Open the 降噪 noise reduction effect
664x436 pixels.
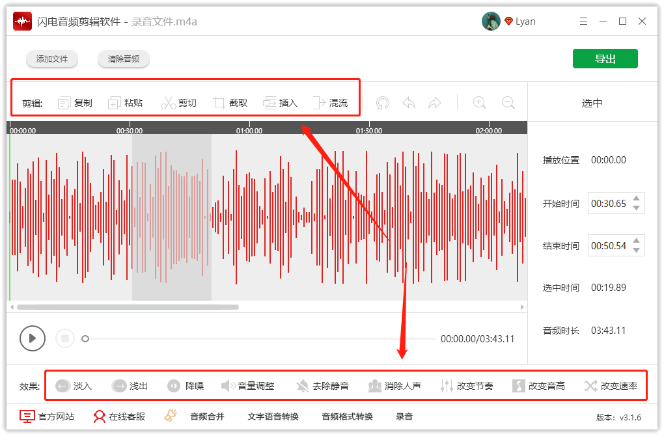tap(187, 385)
